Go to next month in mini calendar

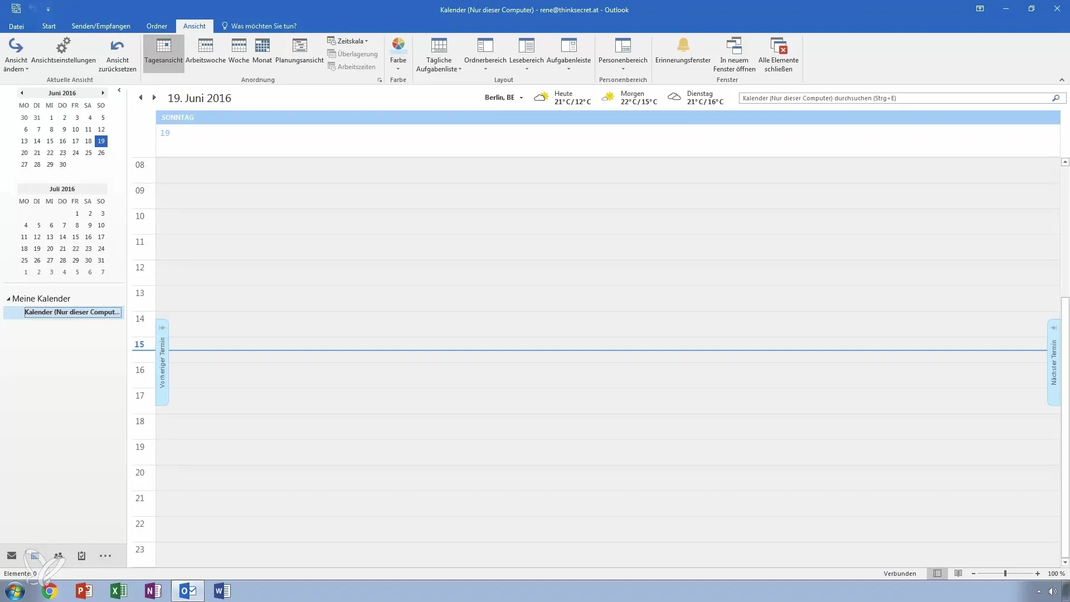click(x=103, y=93)
